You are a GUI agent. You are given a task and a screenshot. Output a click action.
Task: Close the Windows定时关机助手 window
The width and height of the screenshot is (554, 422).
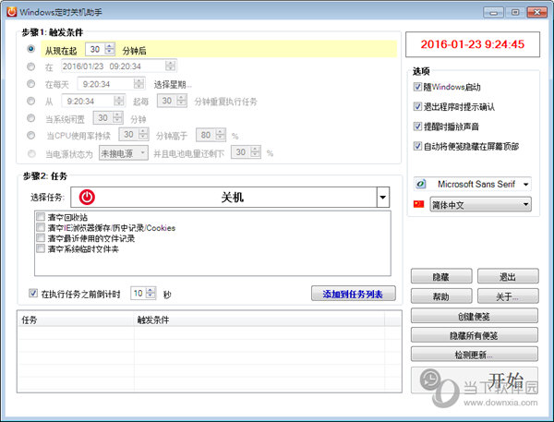(537, 12)
